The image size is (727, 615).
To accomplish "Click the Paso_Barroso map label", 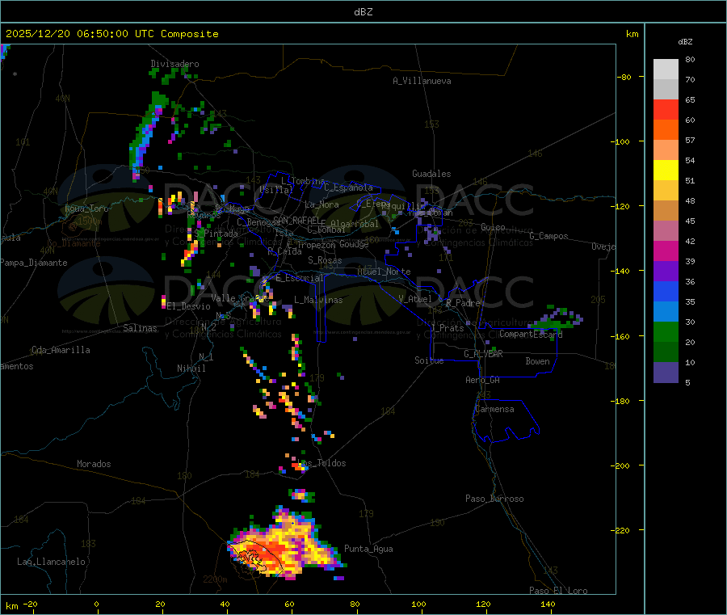I will point(494,499).
